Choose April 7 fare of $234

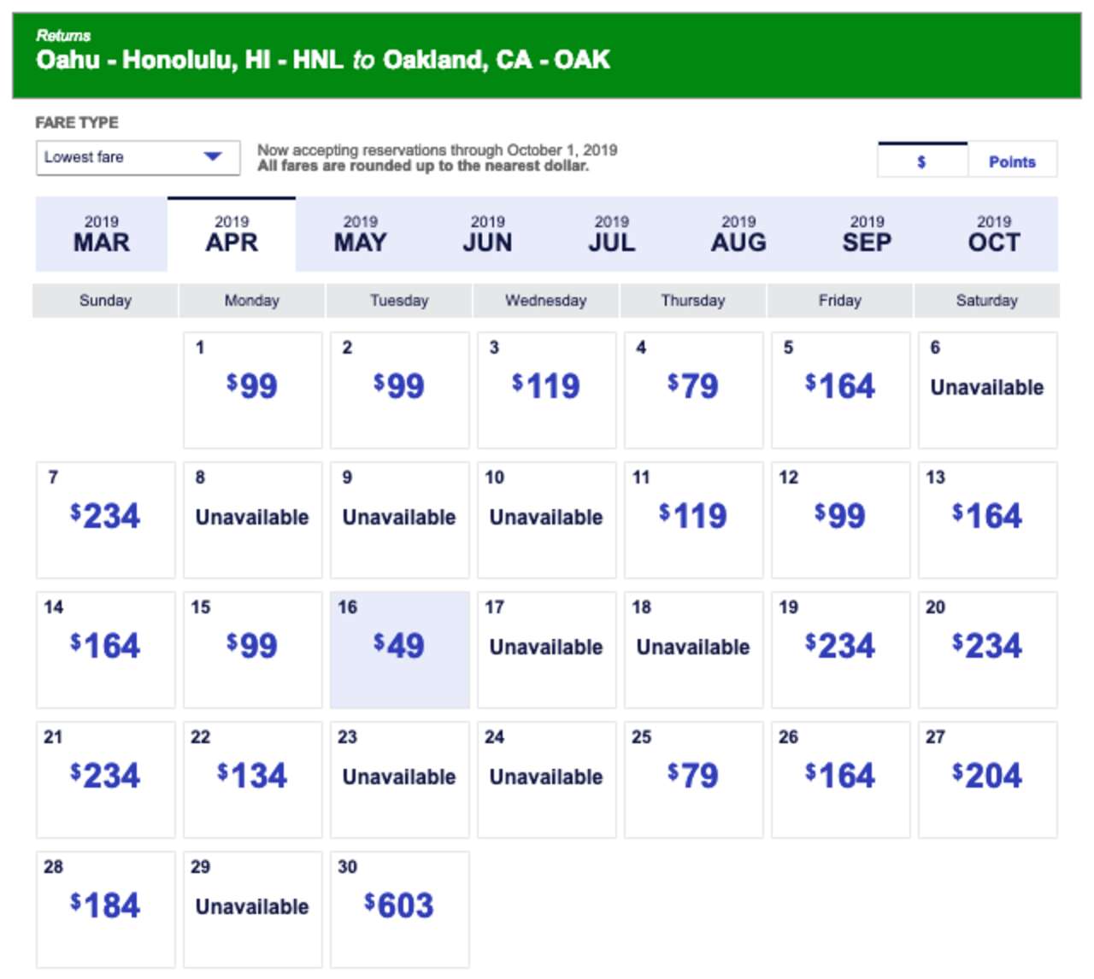click(x=106, y=520)
